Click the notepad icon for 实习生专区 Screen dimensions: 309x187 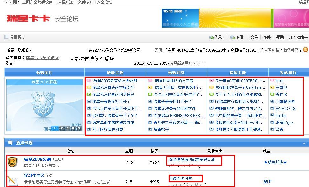click(x=13, y=181)
